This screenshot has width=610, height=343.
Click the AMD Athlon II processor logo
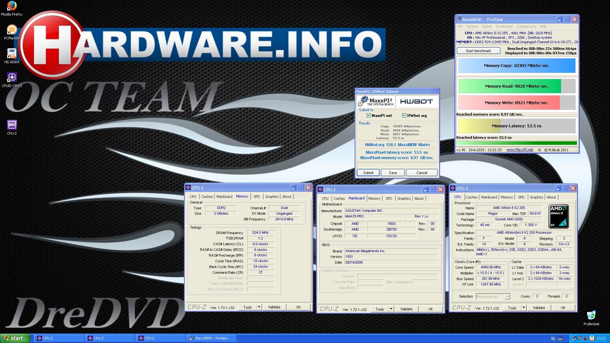click(559, 217)
